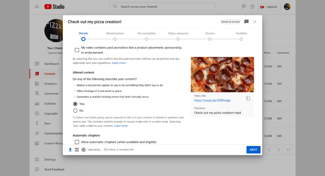
Task: Open the youtu.be video link
Action: click(212, 100)
